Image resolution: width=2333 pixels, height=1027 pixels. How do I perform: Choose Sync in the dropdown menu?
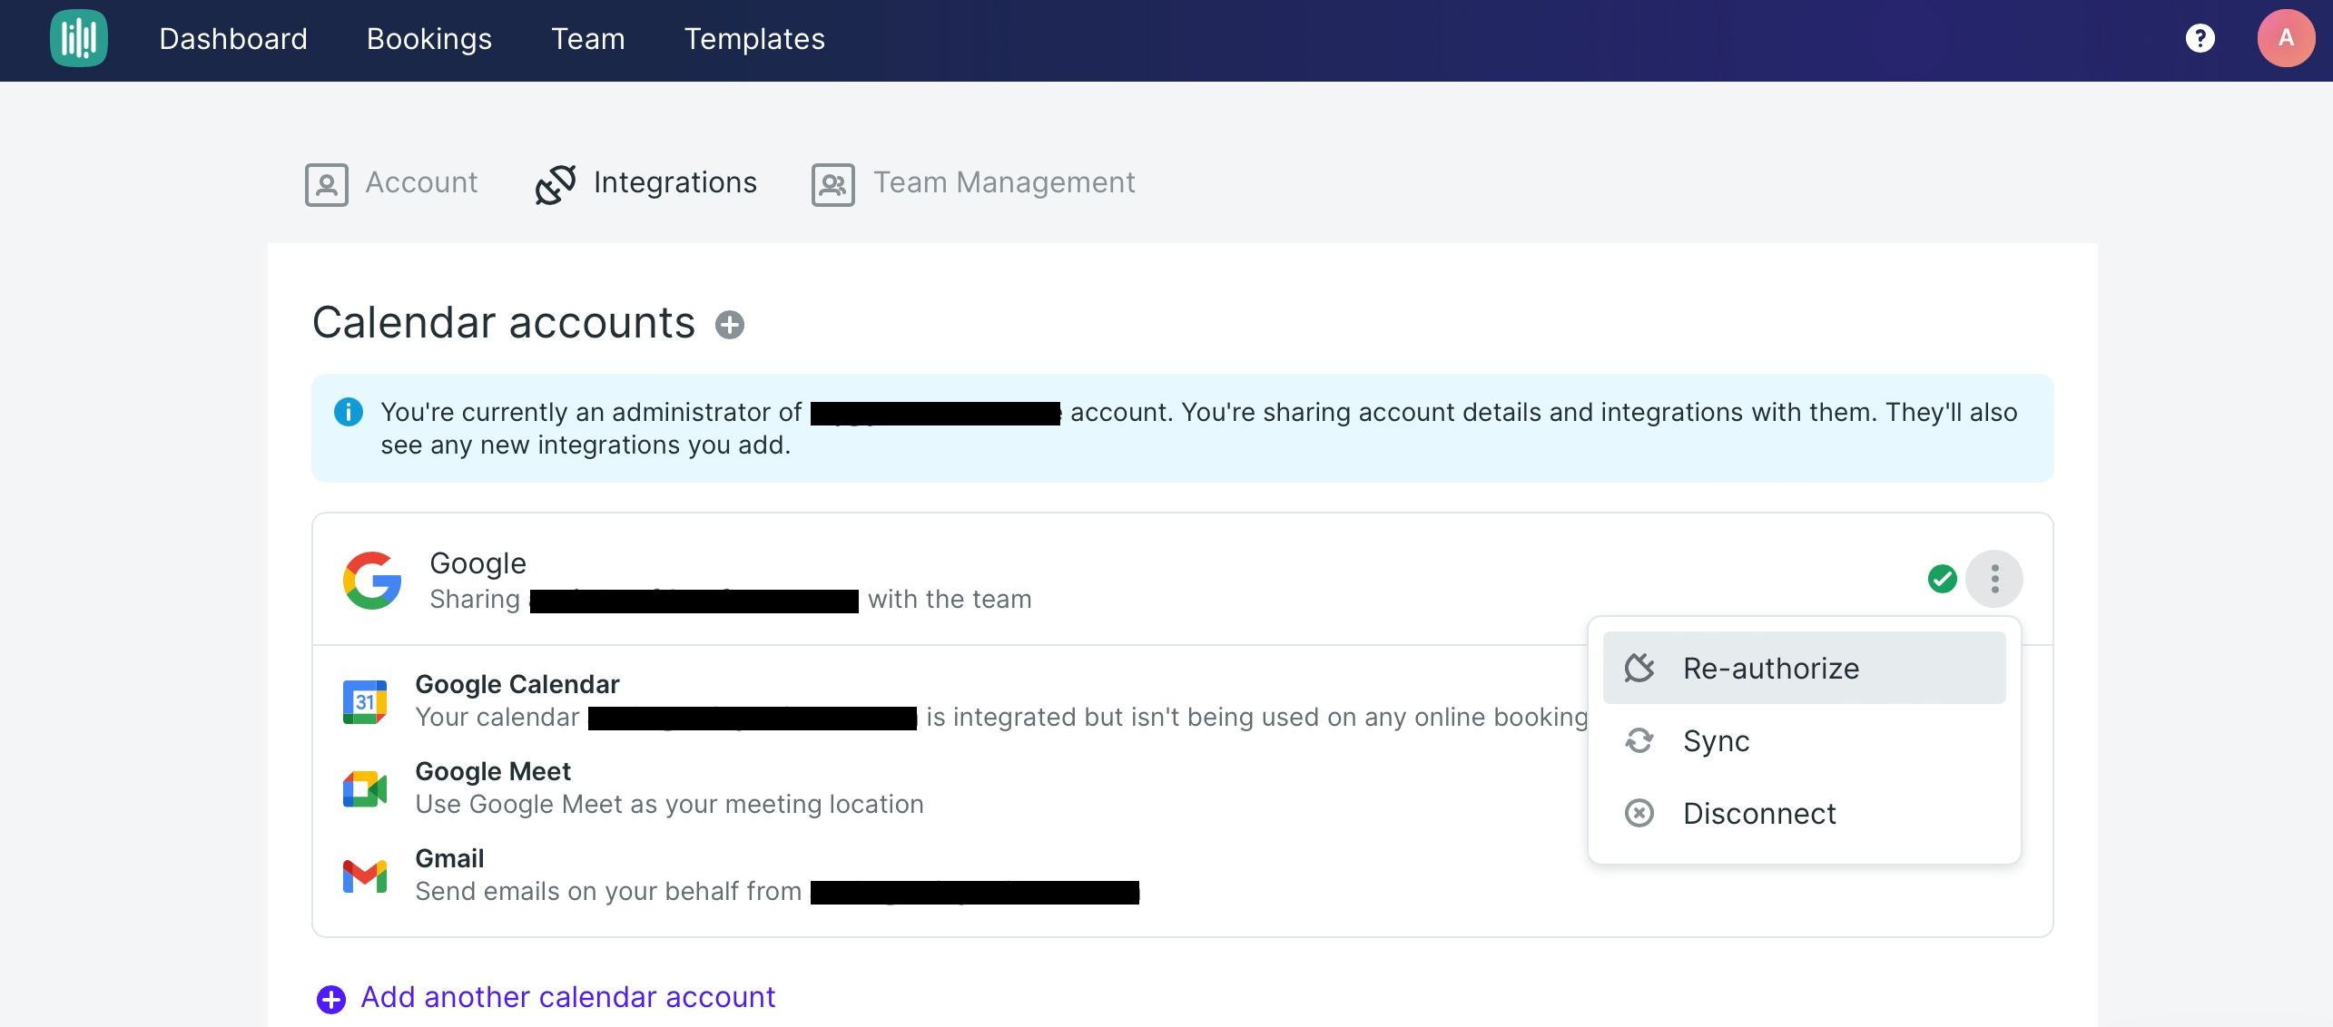click(x=1715, y=741)
